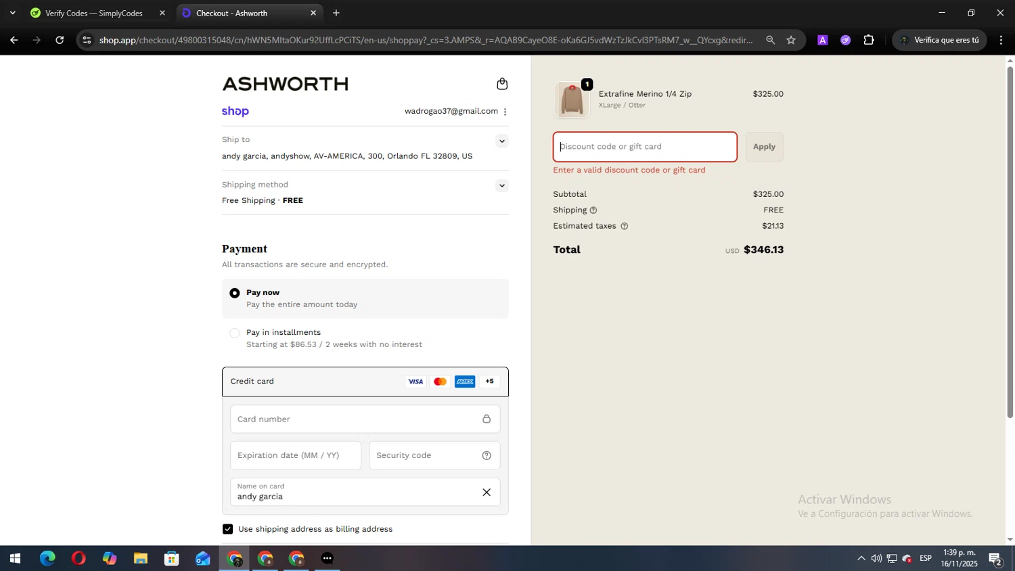Bookmark this page with the star
The height and width of the screenshot is (571, 1015).
(791, 40)
